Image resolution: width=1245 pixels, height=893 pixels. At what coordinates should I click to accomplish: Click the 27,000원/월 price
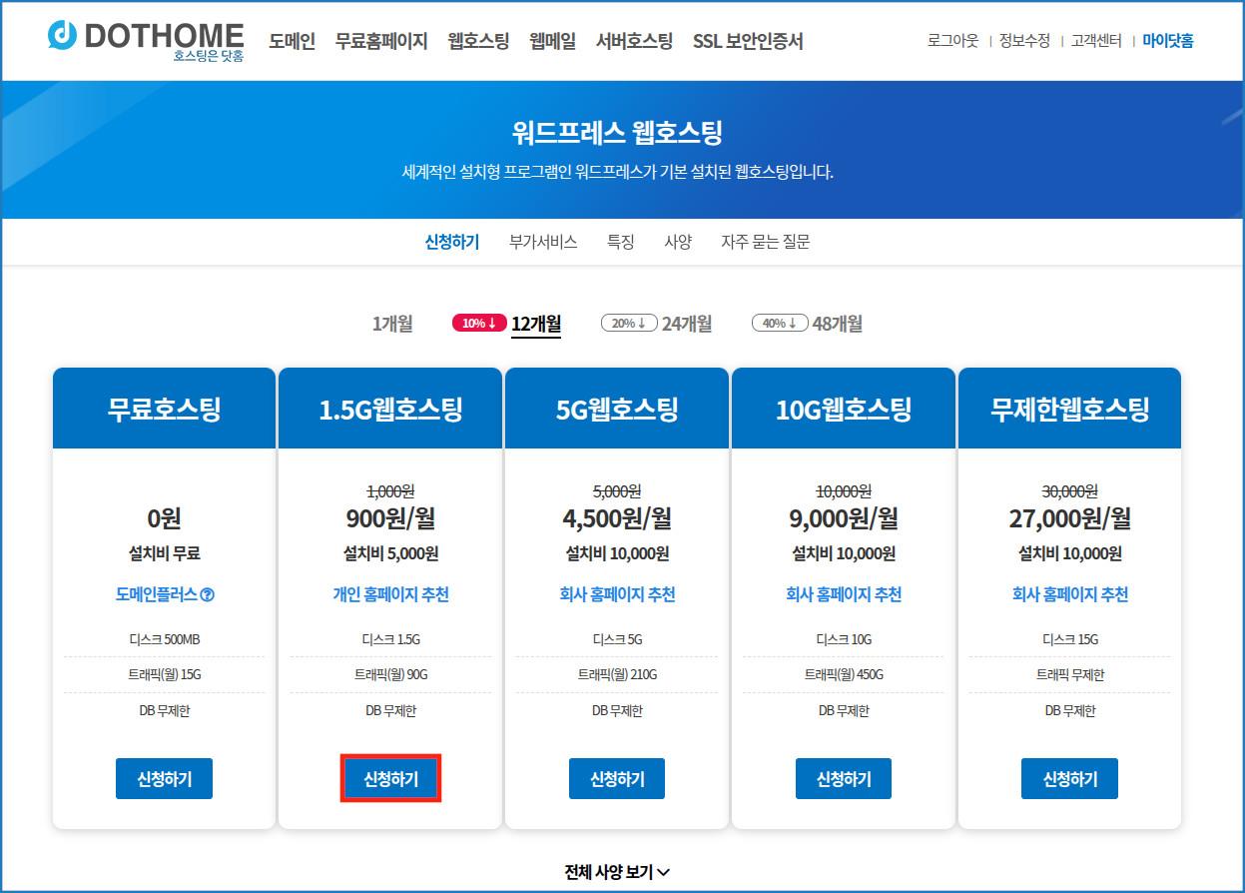pyautogui.click(x=1069, y=519)
